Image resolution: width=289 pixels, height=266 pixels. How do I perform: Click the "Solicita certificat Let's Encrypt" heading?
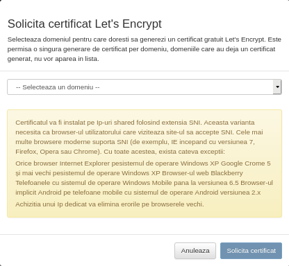pyautogui.click(x=85, y=24)
